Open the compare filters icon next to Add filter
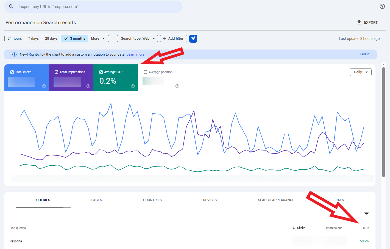This screenshot has width=390, height=249. click(x=193, y=39)
